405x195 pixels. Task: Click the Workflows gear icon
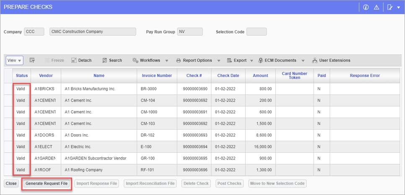point(135,60)
